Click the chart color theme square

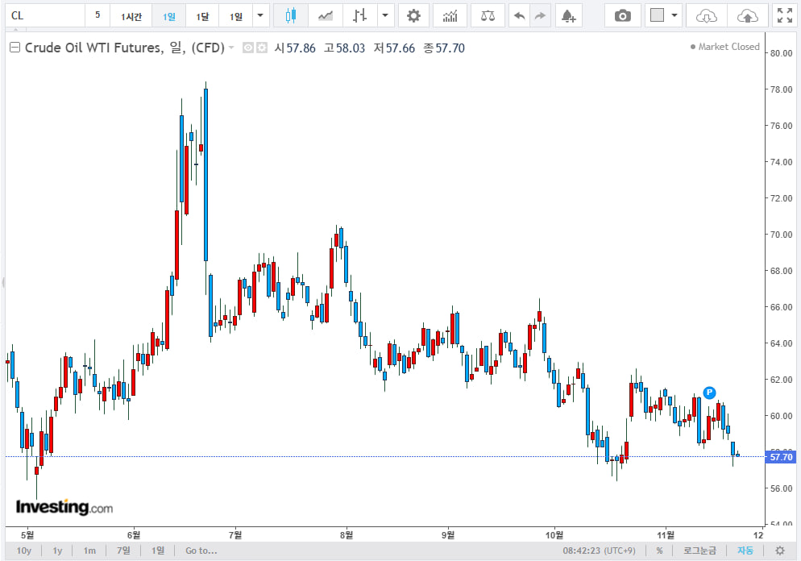657,15
